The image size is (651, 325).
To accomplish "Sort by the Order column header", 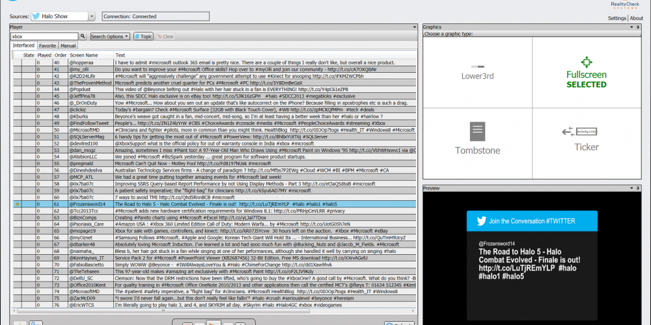I will (x=61, y=55).
